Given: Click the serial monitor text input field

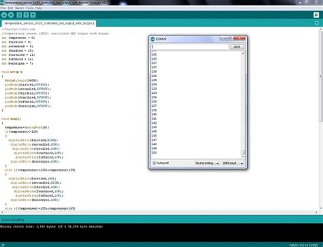Looking at the screenshot, I should tap(189, 47).
